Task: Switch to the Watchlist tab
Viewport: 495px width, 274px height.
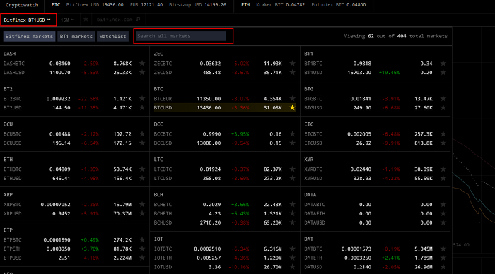Action: click(x=112, y=36)
